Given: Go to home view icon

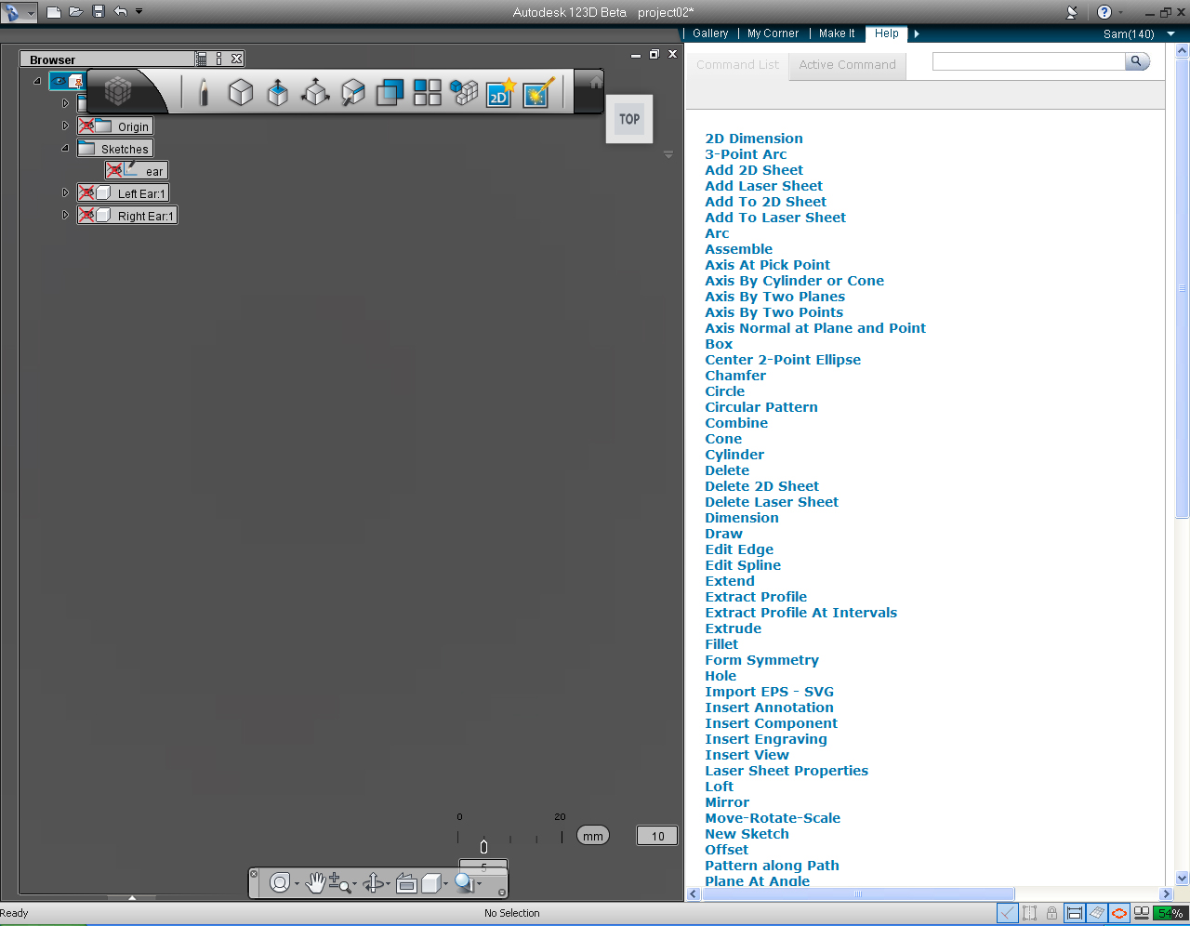Looking at the screenshot, I should pyautogui.click(x=596, y=83).
